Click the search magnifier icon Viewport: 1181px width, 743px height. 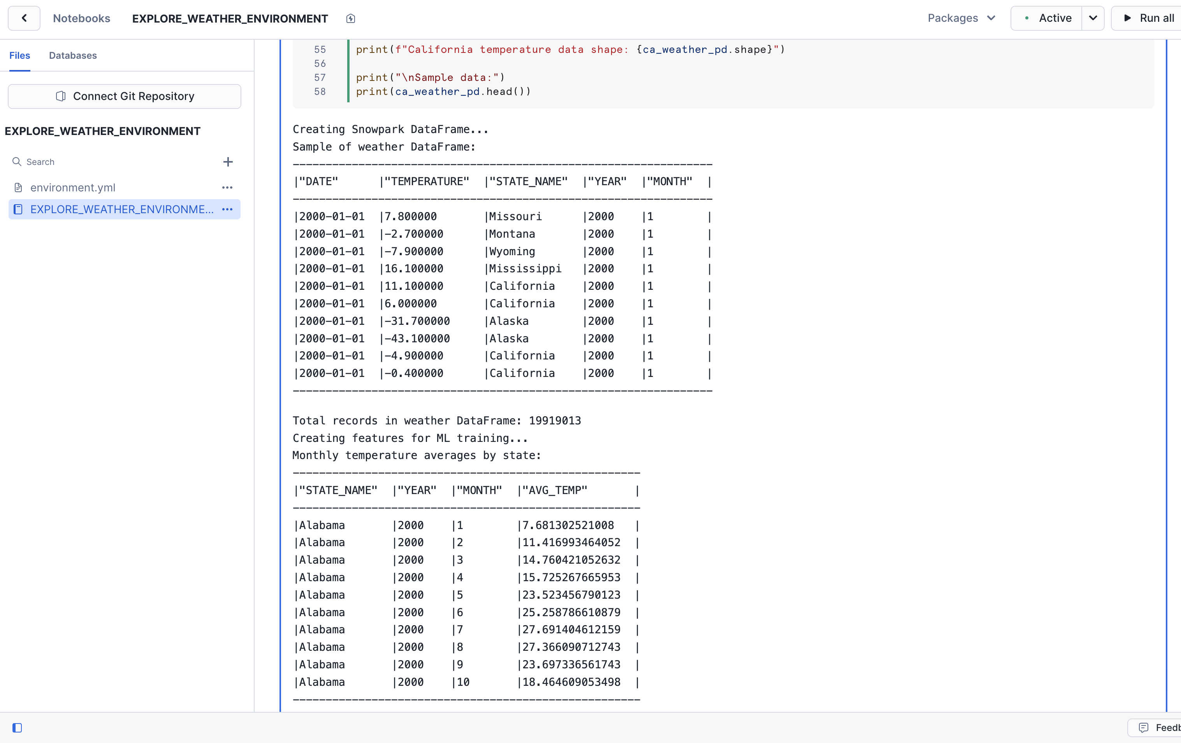tap(17, 162)
